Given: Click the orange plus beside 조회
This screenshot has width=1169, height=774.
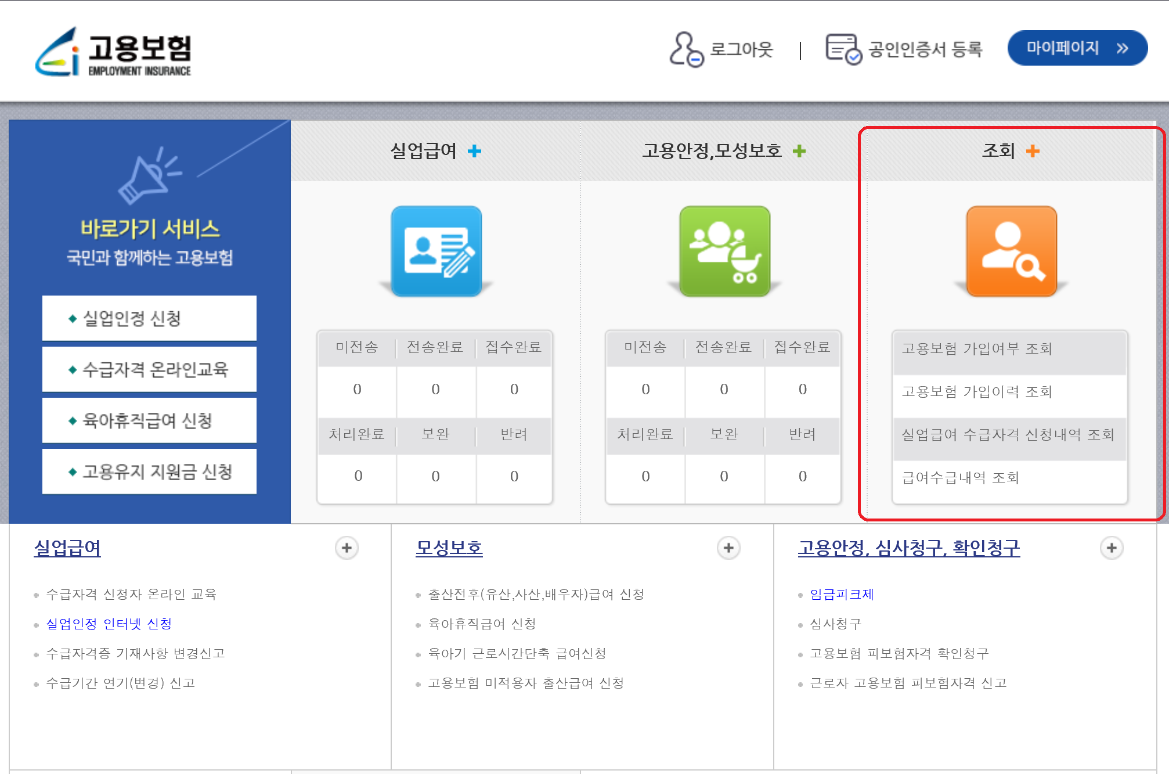Looking at the screenshot, I should click(x=1033, y=151).
